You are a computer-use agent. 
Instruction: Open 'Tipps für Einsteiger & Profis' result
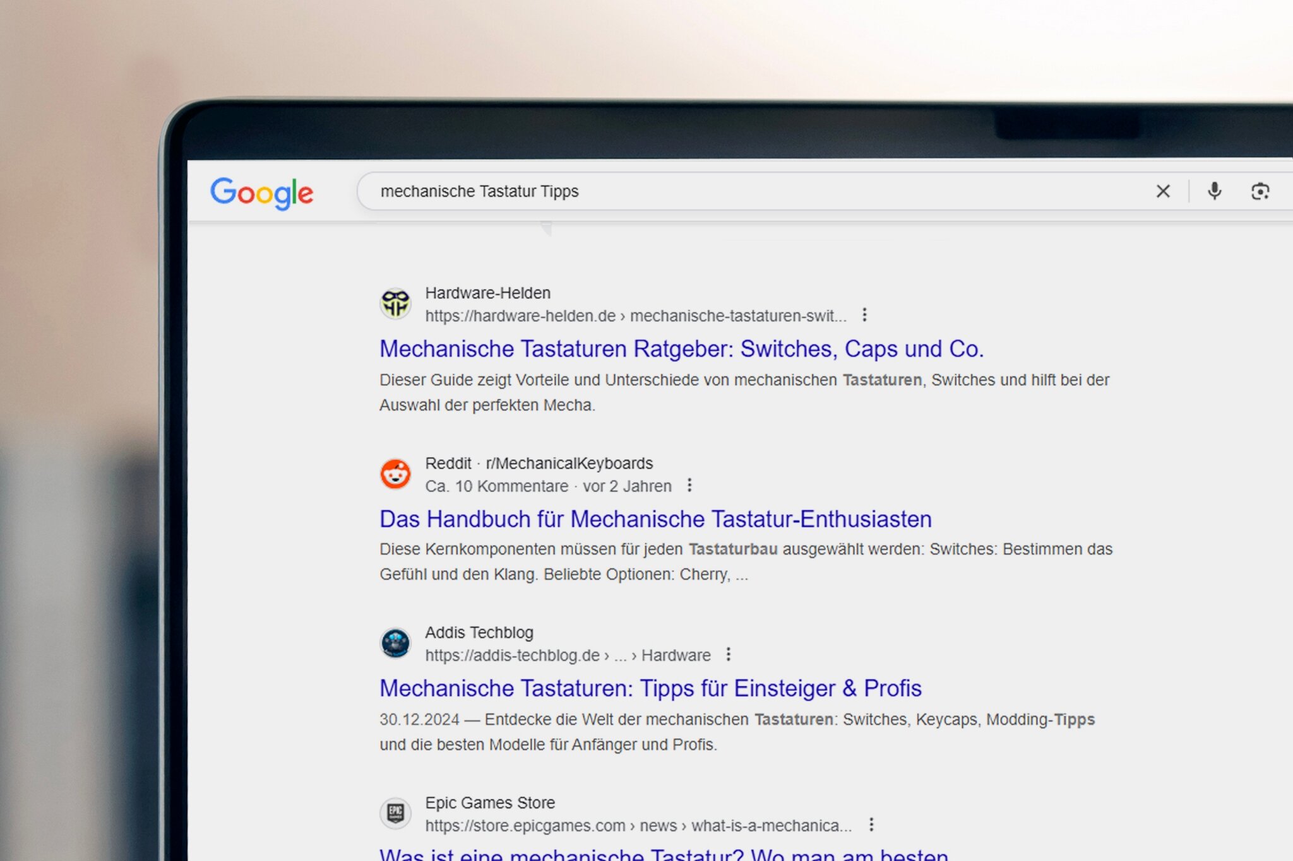pos(650,688)
